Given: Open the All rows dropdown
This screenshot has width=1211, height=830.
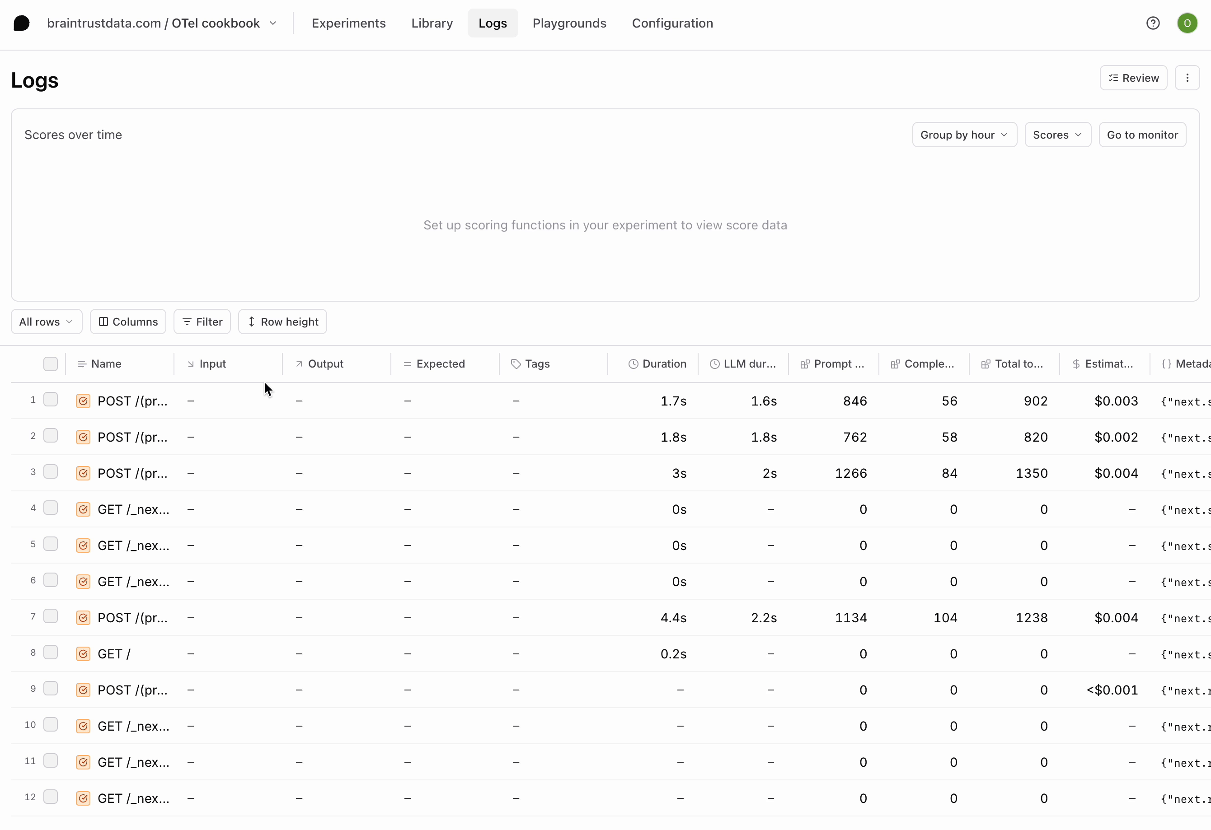Looking at the screenshot, I should point(46,321).
